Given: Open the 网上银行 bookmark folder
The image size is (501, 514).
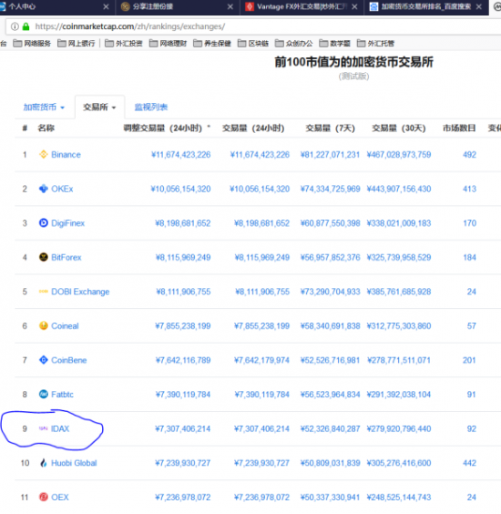Looking at the screenshot, I should click(76, 43).
